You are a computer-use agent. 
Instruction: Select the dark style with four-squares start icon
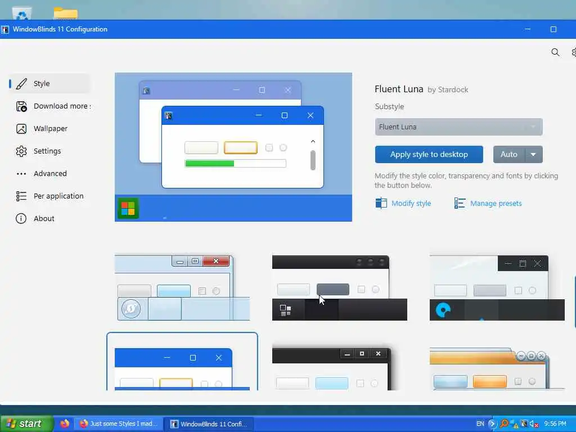339,287
